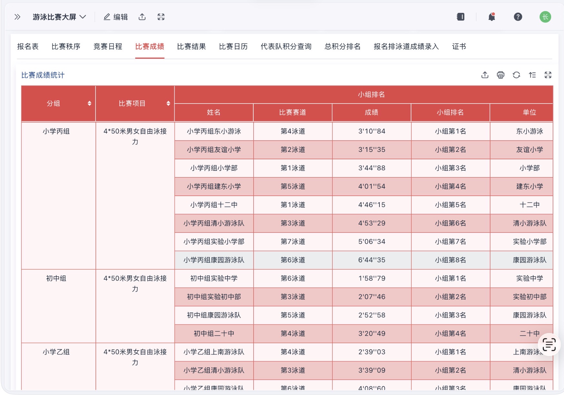Click the sort settings icon above table
Viewport: 564px width, 395px height.
tap(532, 75)
